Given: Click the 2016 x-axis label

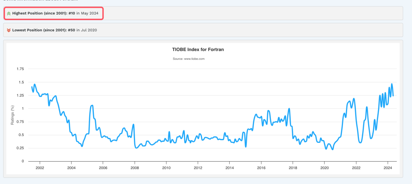Looking at the screenshot, I should [261, 168].
